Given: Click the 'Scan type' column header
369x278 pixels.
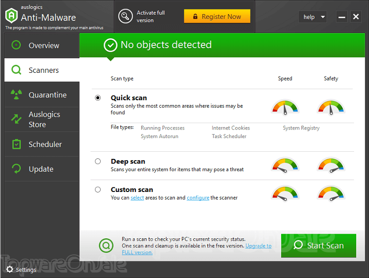Looking at the screenshot, I should [122, 78].
